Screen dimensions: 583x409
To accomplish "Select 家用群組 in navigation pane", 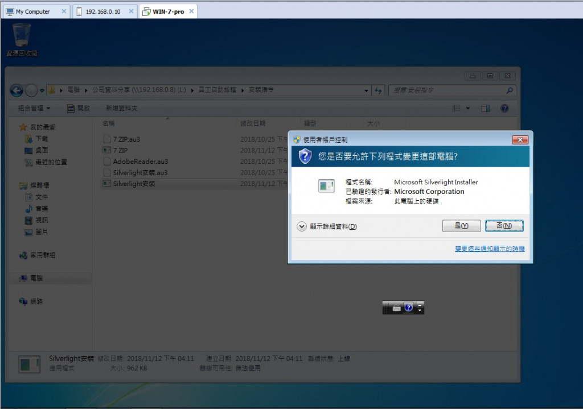I will (37, 255).
